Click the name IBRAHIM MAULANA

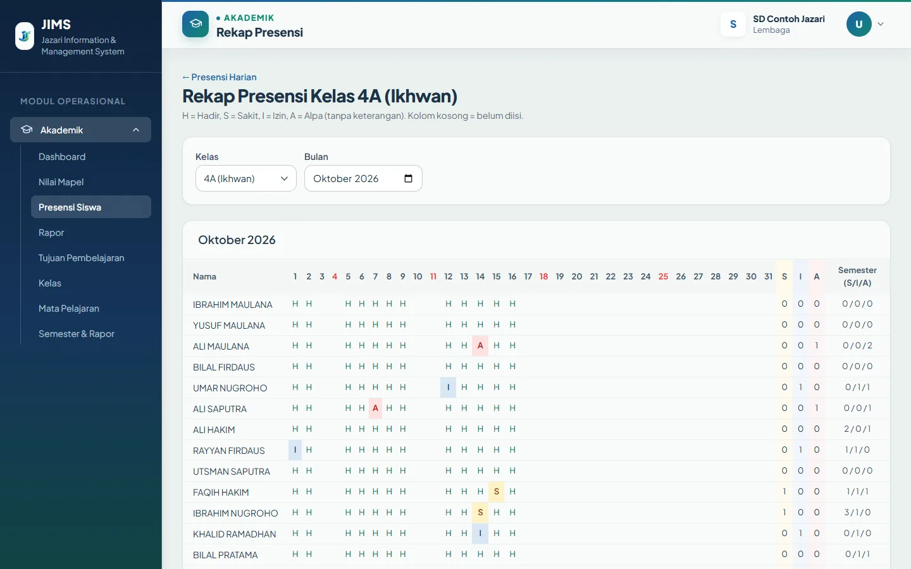(x=233, y=305)
